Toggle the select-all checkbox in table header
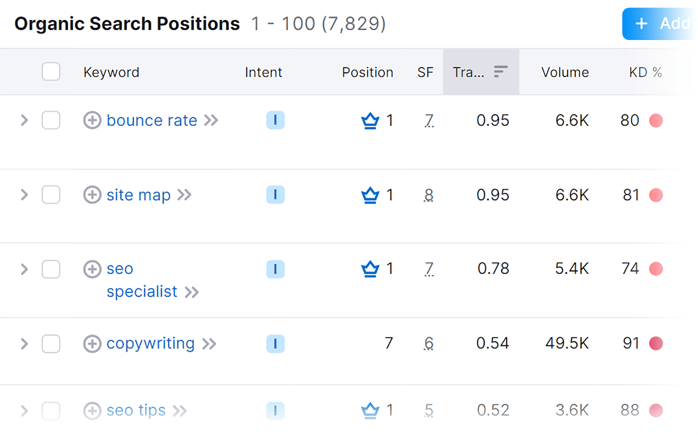Image resolution: width=698 pixels, height=435 pixels. [x=51, y=72]
